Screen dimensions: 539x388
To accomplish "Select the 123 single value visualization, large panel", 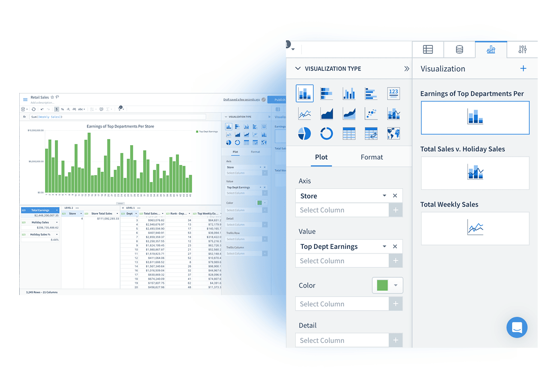I will pyautogui.click(x=393, y=93).
